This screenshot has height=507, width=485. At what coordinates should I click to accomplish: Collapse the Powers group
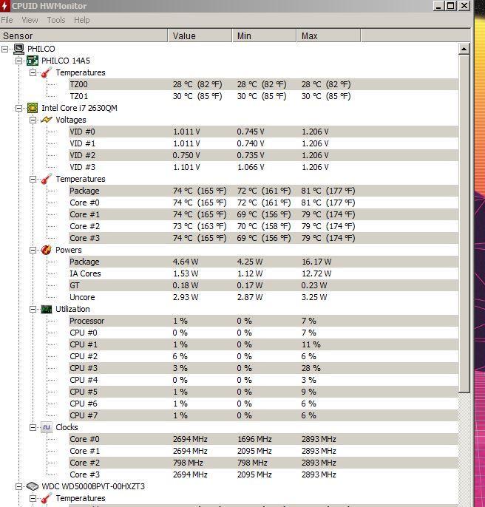pyautogui.click(x=33, y=251)
